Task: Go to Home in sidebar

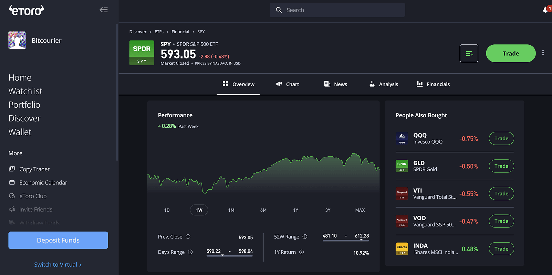Action: coord(20,78)
